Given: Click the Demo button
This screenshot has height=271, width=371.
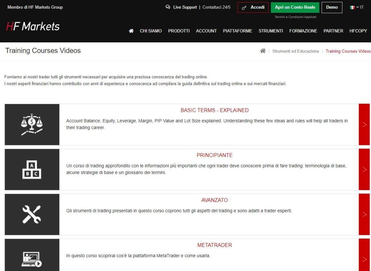Looking at the screenshot, I should coord(332,7).
